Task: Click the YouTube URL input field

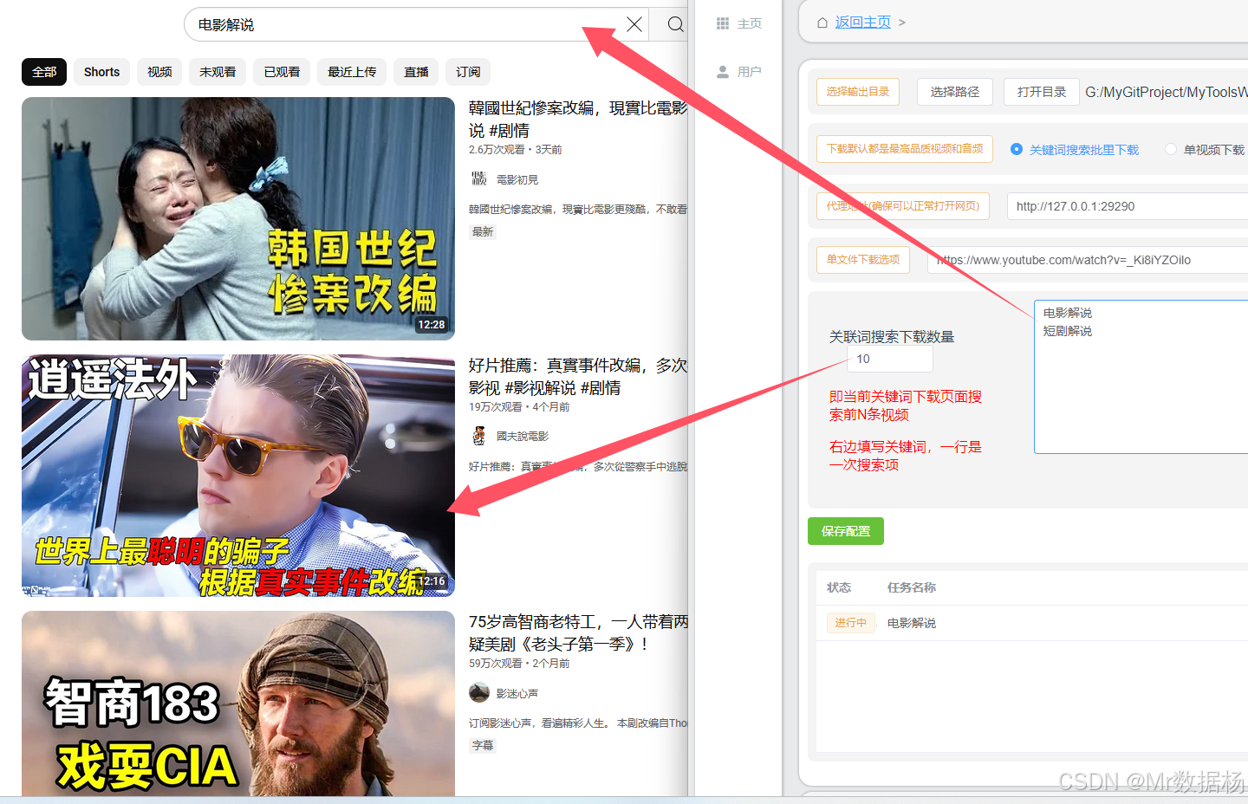Action: 1088,260
